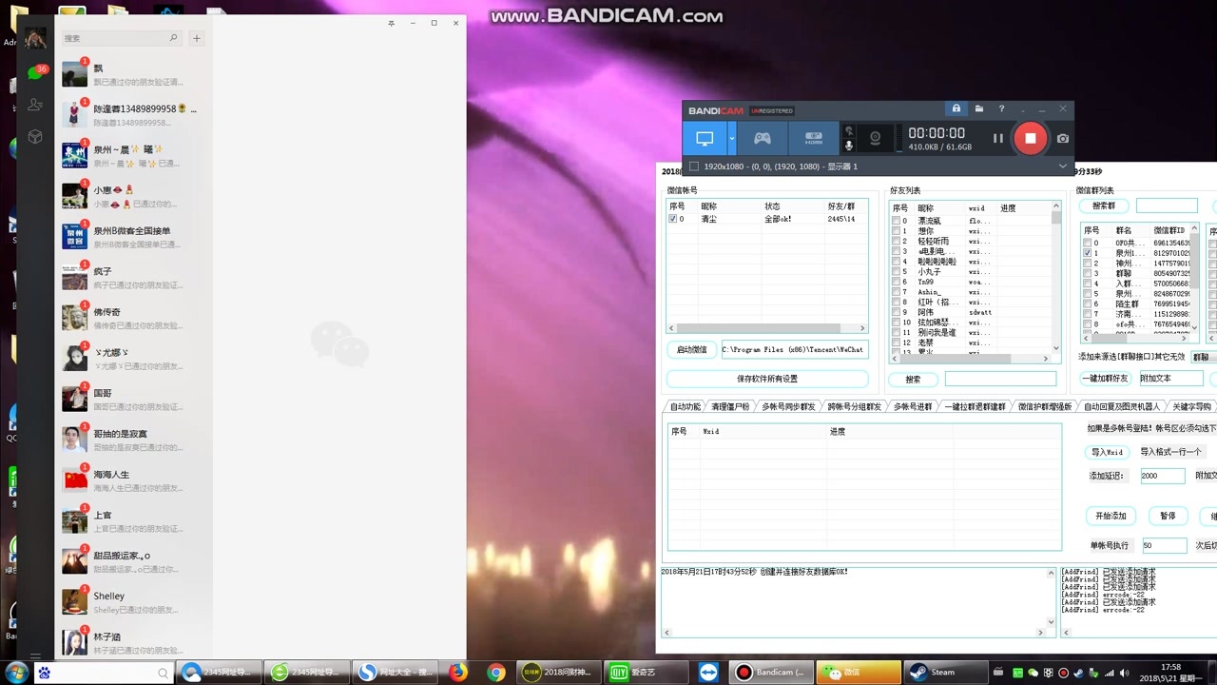The height and width of the screenshot is (685, 1217).
Task: Open WeChat chats icon with 36 badge
Action: [35, 73]
